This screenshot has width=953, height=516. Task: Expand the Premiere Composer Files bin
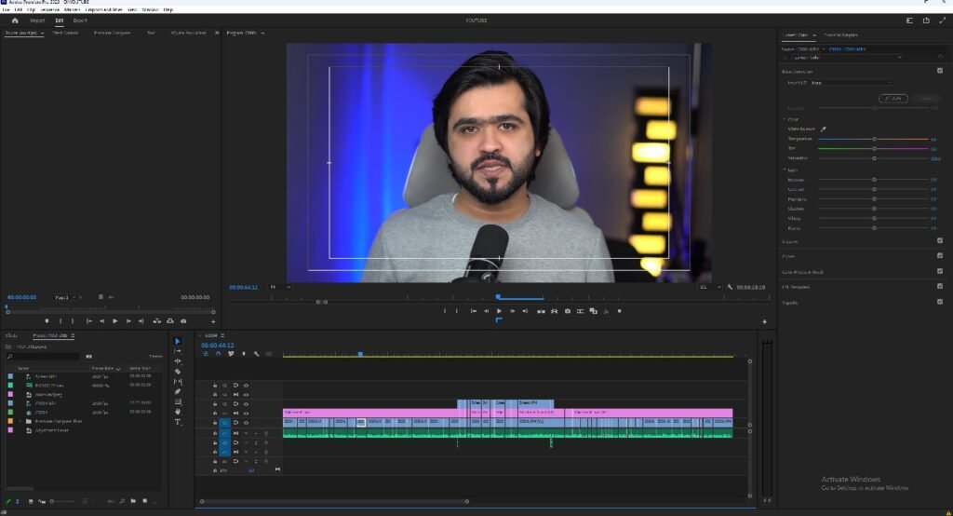[20, 421]
